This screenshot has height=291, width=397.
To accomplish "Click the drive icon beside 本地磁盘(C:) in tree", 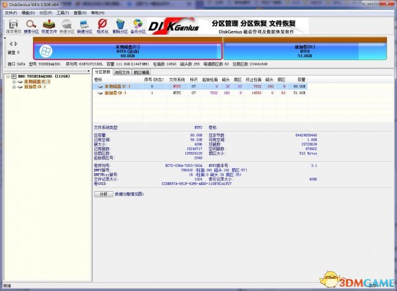I will point(20,82).
